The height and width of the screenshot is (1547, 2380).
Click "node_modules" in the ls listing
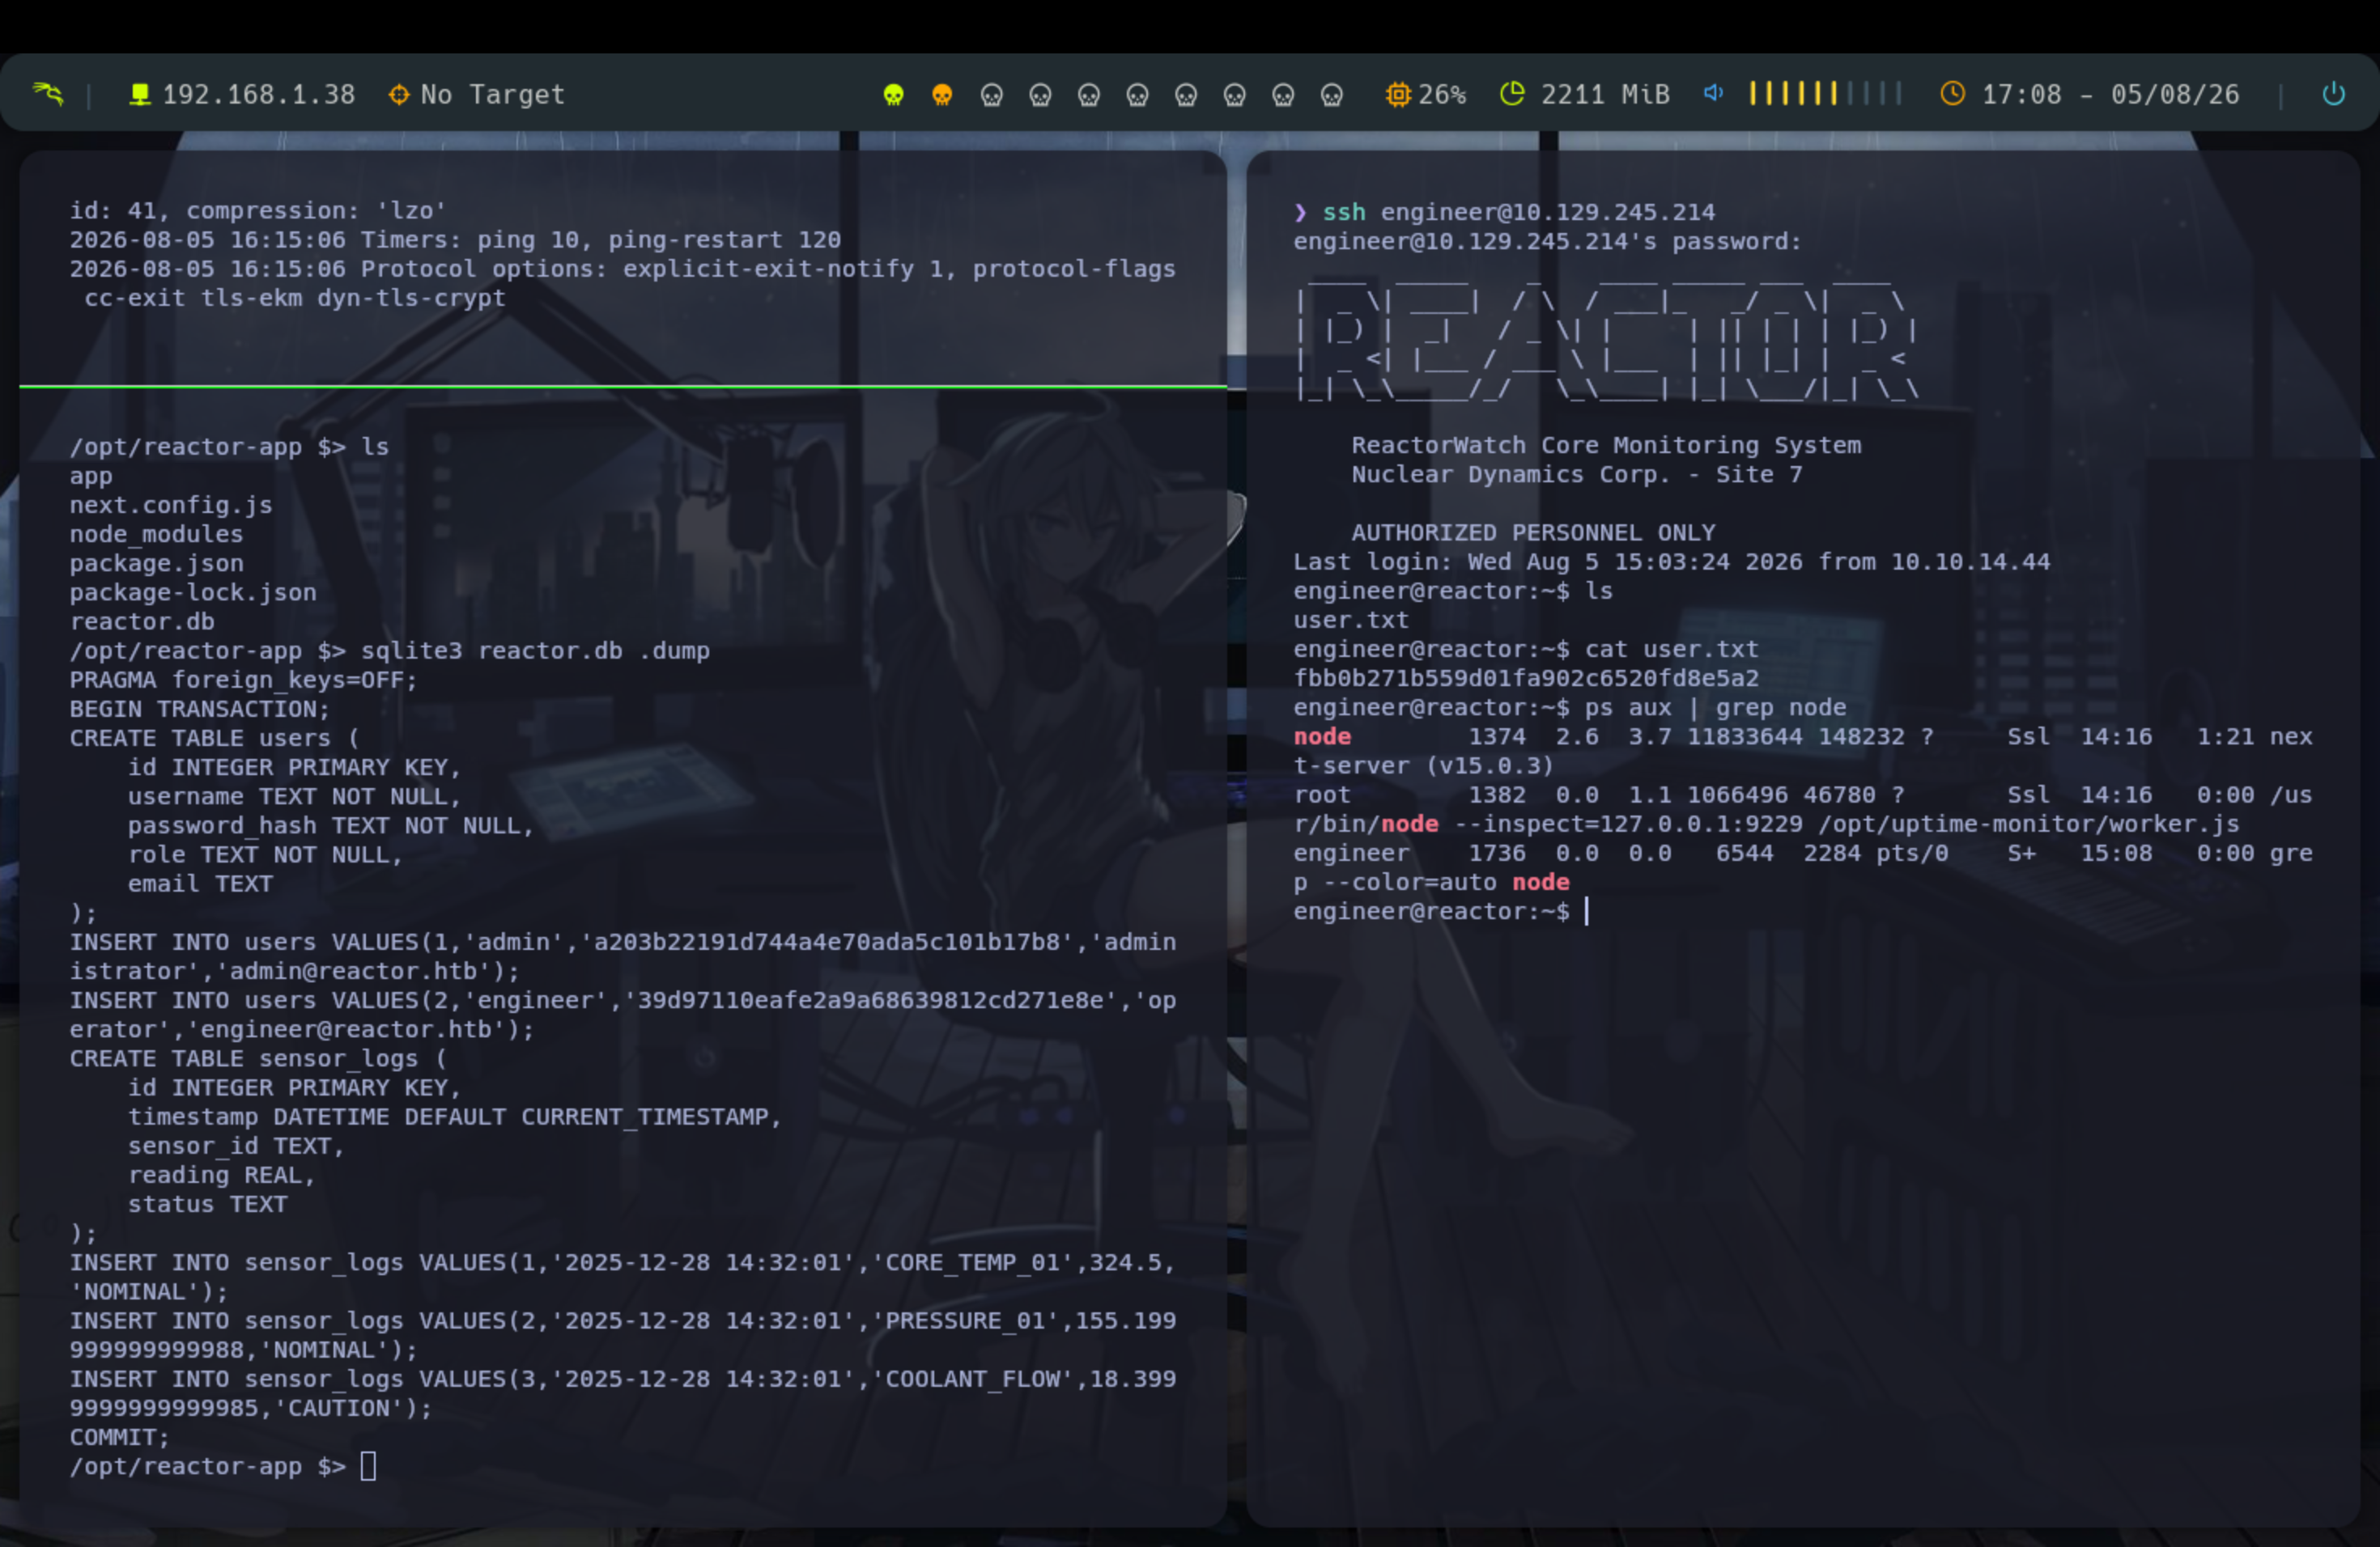(156, 535)
